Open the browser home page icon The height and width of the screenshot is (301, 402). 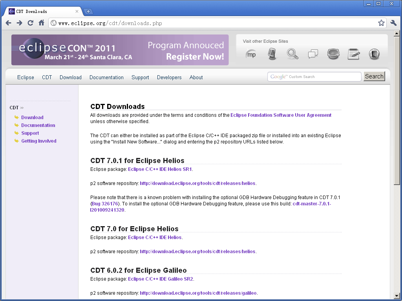click(41, 23)
